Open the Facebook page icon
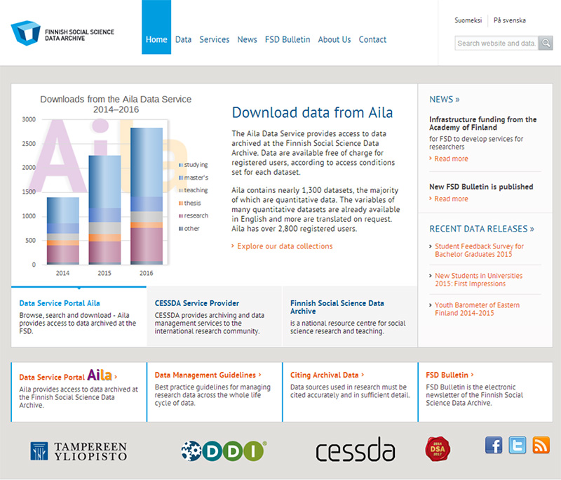This screenshot has width=561, height=480. pyautogui.click(x=494, y=446)
